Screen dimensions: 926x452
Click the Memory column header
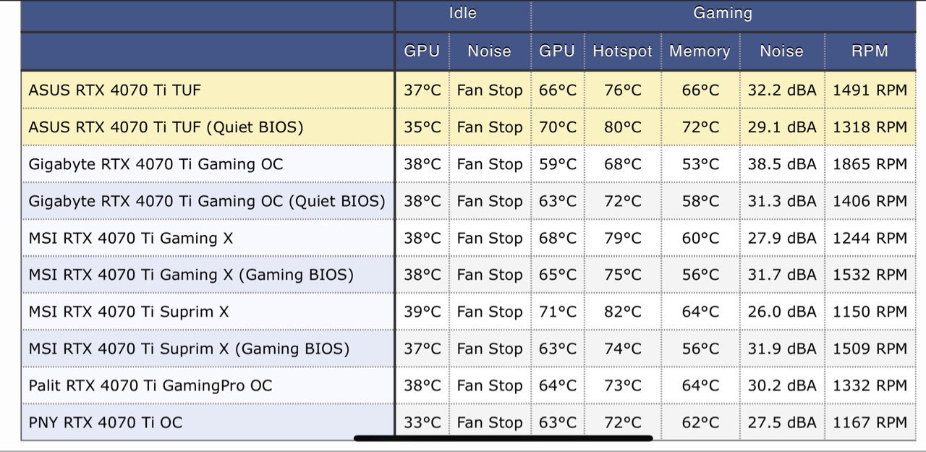click(700, 51)
